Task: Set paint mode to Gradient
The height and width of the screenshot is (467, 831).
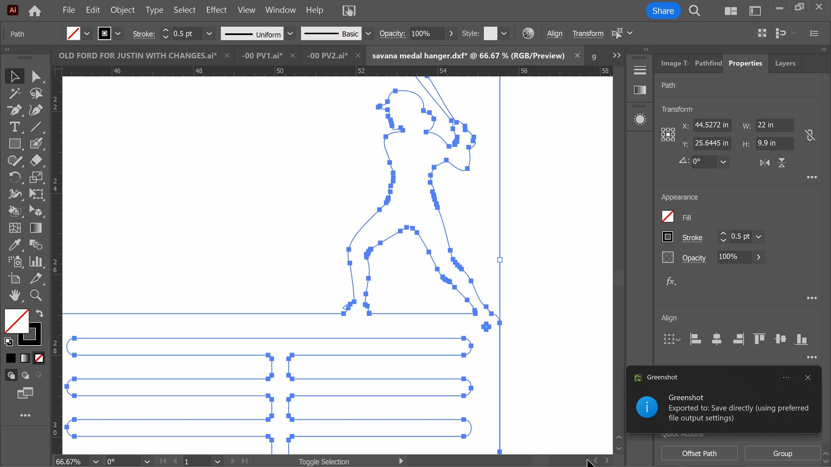Action: (x=25, y=358)
